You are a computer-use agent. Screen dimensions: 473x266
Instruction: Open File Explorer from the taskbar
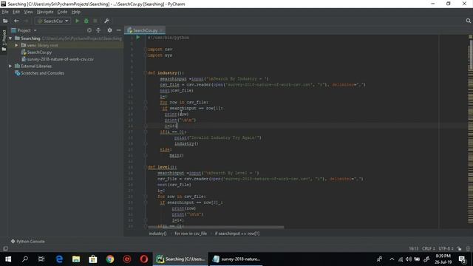(76, 259)
